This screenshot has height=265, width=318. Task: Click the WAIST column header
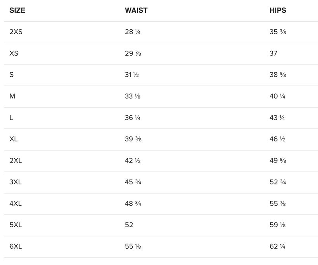136,11
